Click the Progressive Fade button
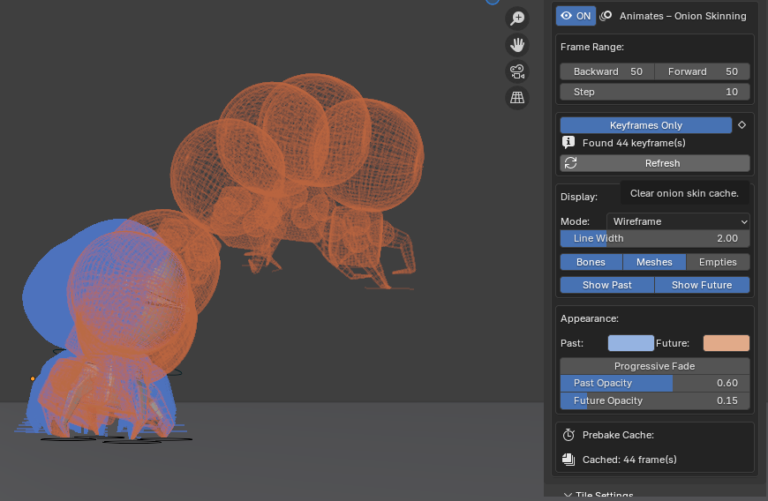The width and height of the screenshot is (768, 501). pos(655,366)
